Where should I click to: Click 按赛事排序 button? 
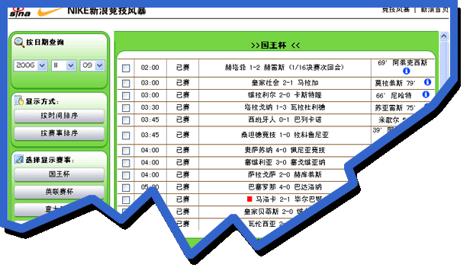click(60, 133)
